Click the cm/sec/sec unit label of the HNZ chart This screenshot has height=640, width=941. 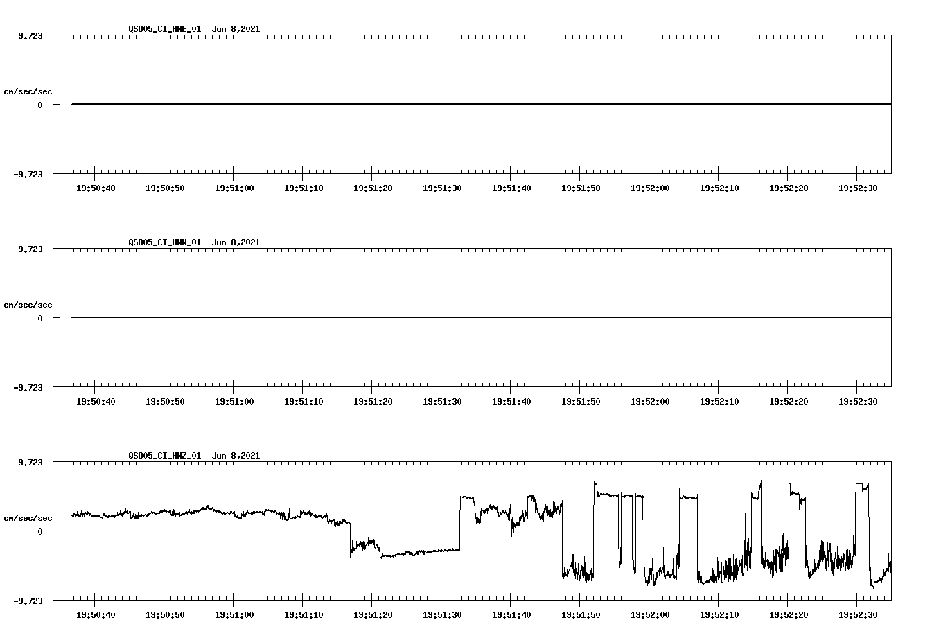pyautogui.click(x=28, y=518)
